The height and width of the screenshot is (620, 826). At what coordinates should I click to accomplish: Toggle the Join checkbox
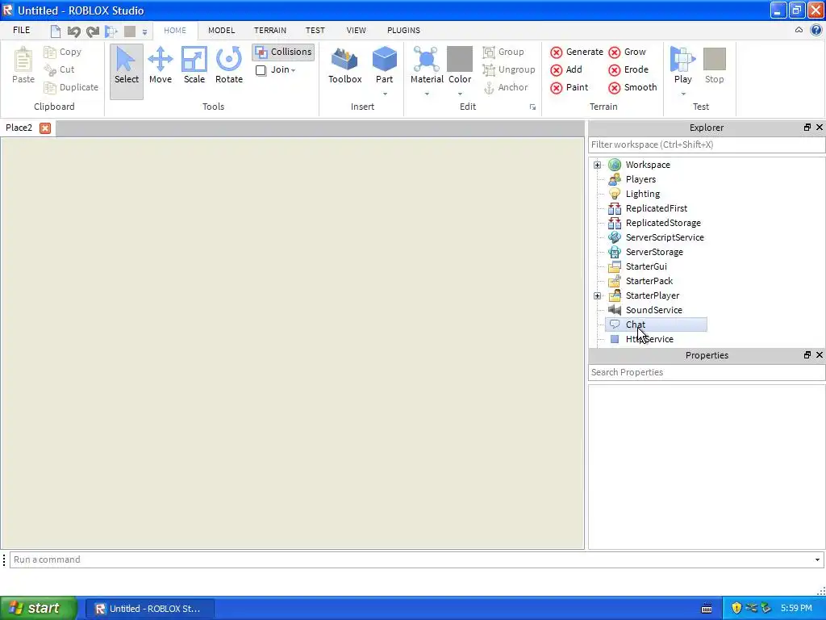(261, 70)
